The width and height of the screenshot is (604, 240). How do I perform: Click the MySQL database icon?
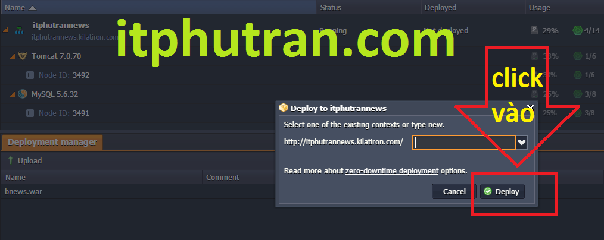pos(23,94)
